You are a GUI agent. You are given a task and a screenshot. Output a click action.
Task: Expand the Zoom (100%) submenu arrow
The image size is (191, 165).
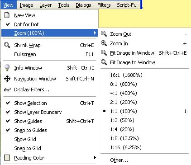(95, 33)
